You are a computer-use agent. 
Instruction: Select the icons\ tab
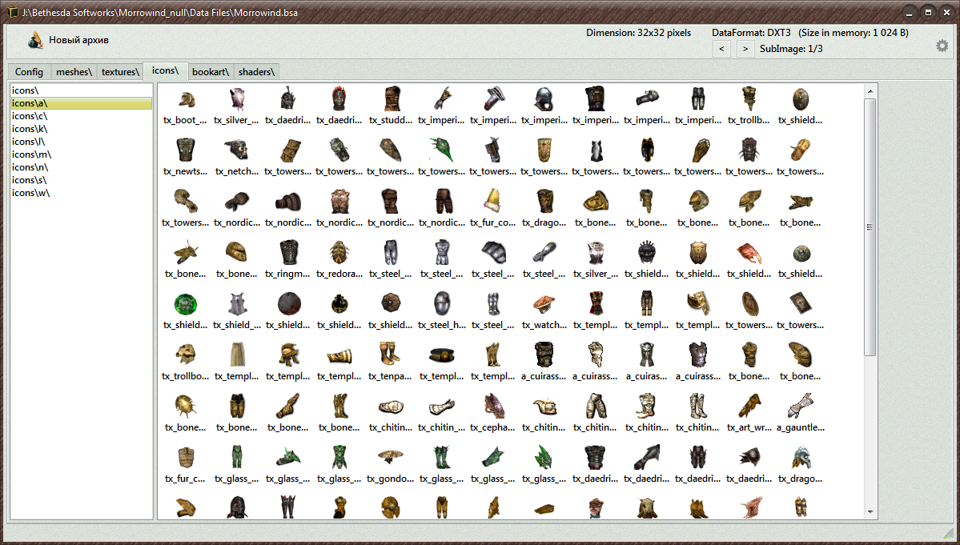[x=165, y=70]
